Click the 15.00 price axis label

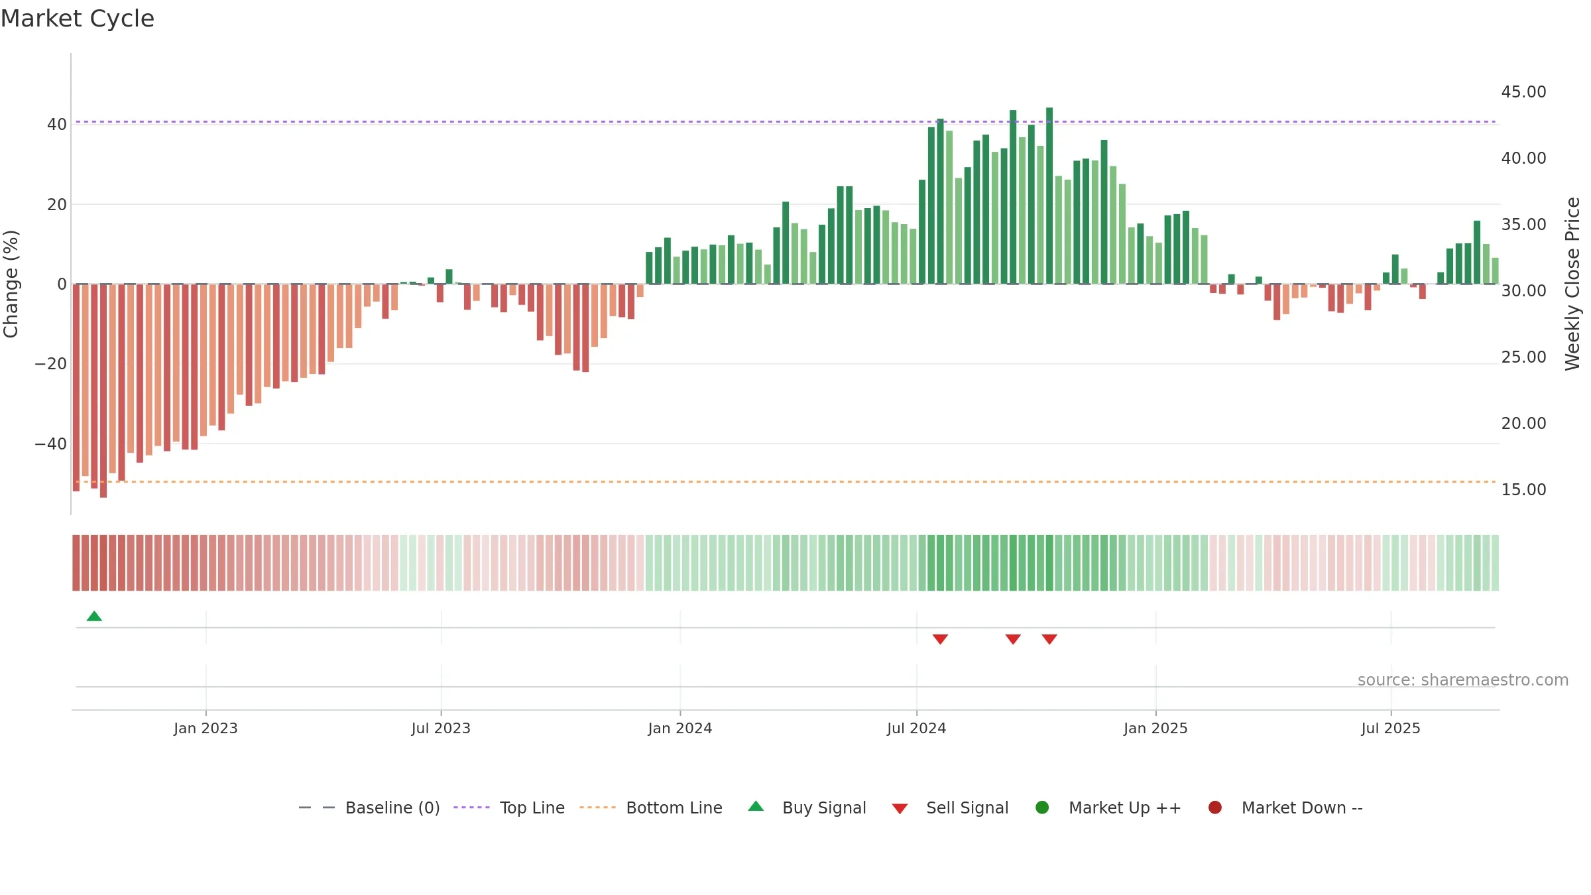pos(1523,490)
